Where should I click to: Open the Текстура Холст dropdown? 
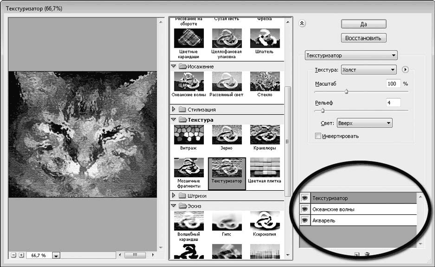click(369, 70)
